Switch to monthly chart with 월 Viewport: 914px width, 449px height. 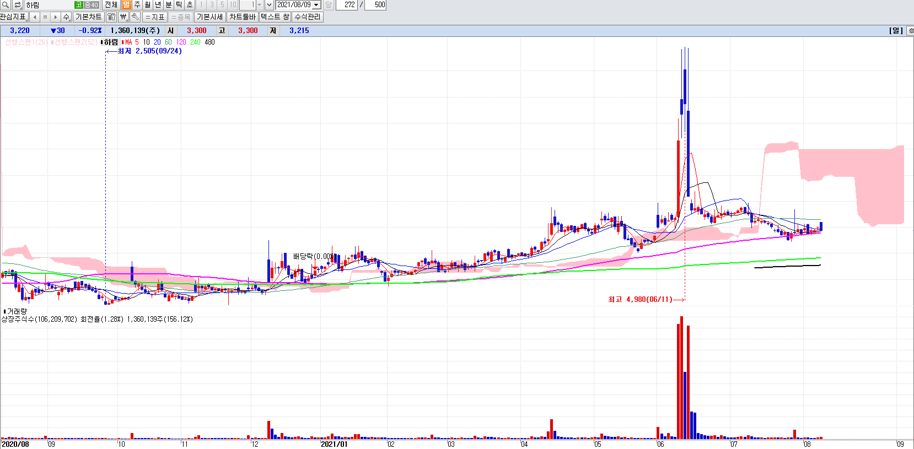point(148,5)
